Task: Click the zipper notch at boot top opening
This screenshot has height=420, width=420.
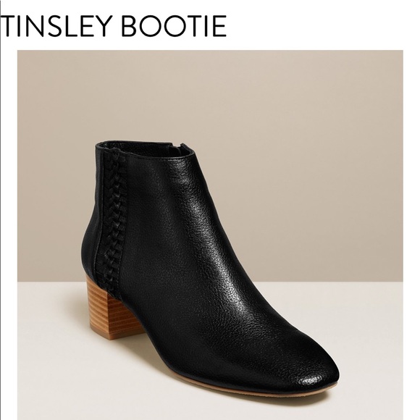Action: coord(176,147)
